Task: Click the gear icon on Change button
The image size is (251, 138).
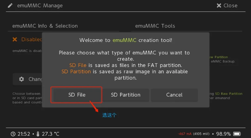Action: (x=22, y=79)
